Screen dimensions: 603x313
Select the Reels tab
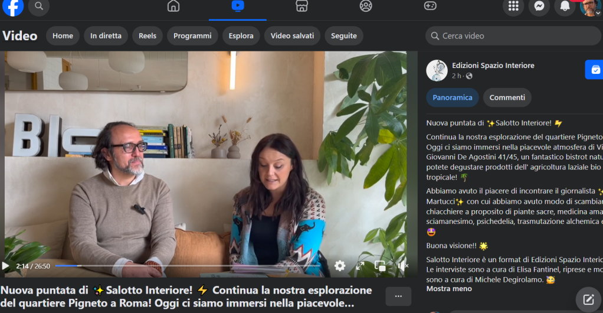click(x=148, y=35)
